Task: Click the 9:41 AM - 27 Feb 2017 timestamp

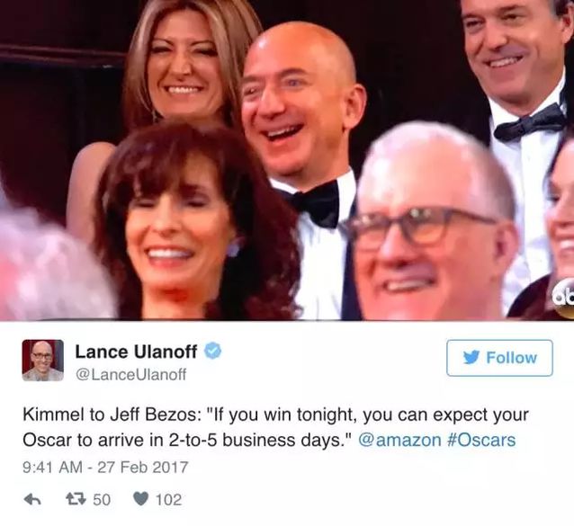Action: [105, 468]
